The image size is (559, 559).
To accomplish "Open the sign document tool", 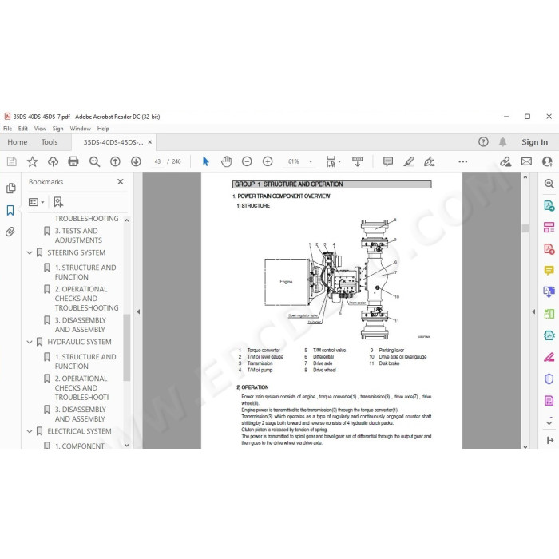I will [429, 161].
